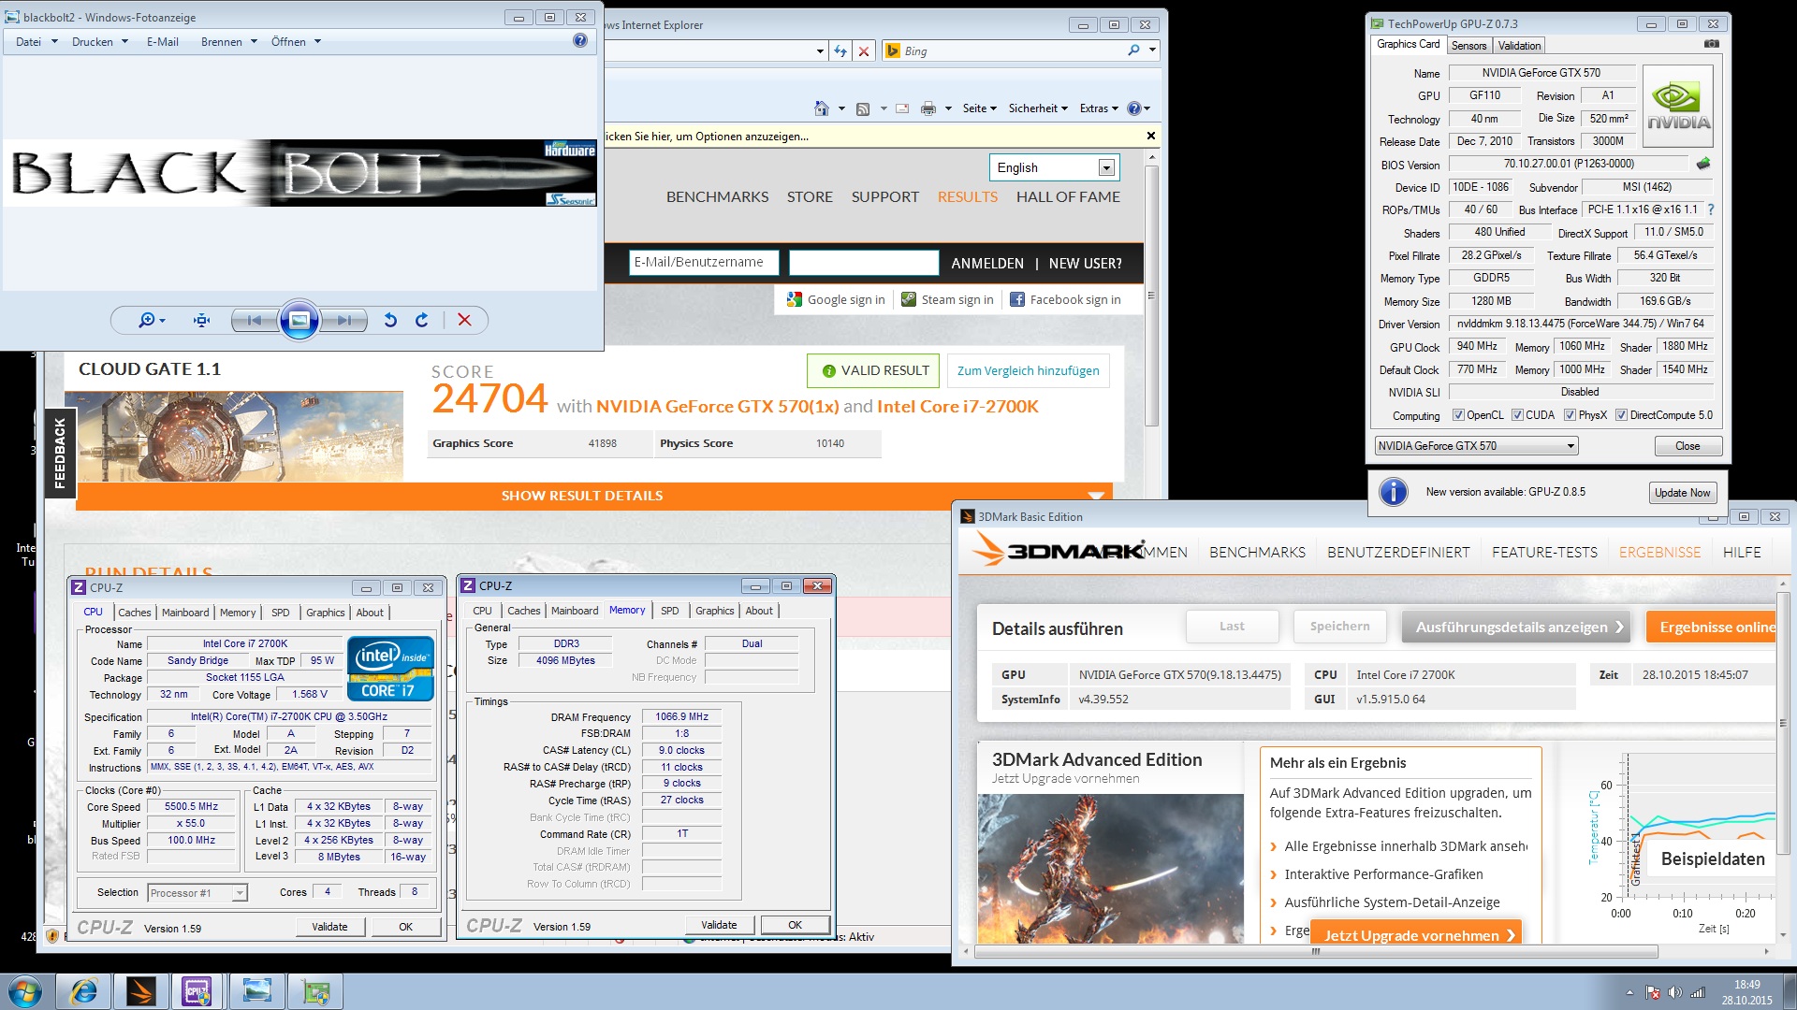Go to previous image in photo viewer

[254, 320]
